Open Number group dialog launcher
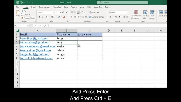Viewport: 181px width, 102px height. click(x=129, y=22)
